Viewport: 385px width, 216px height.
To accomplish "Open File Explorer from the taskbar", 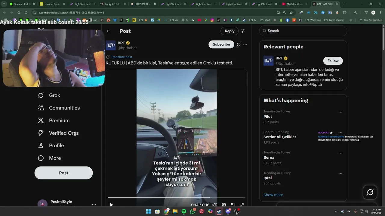I will tap(175, 211).
